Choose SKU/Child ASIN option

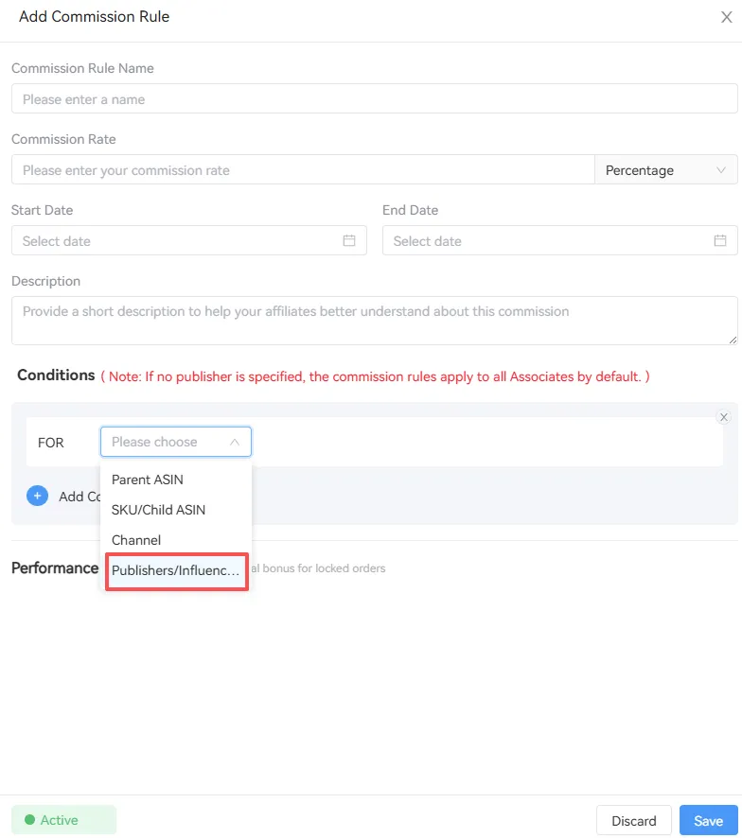(158, 510)
